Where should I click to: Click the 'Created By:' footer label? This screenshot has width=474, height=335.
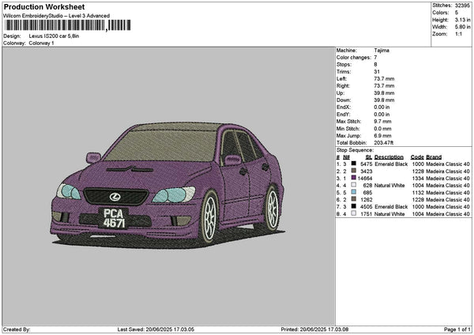click(17, 329)
